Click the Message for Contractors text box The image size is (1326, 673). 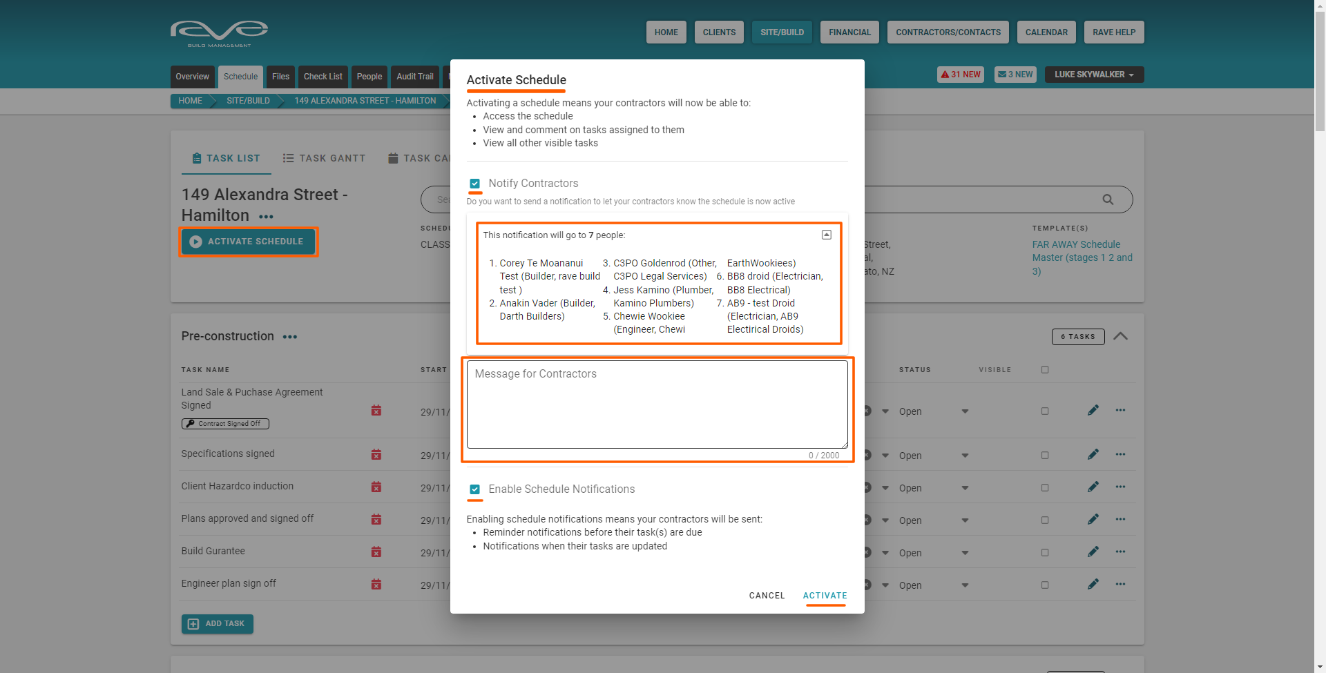tap(657, 404)
